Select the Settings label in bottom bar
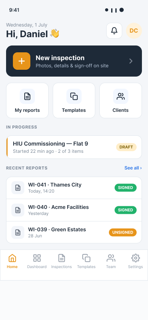 coord(135,267)
